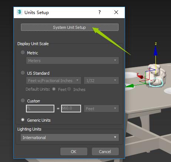Choose the Generic Units radio button
This screenshot has width=171, height=162.
pos(23,120)
